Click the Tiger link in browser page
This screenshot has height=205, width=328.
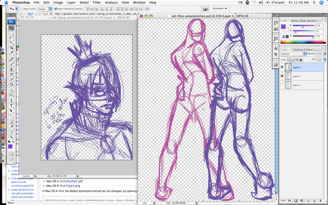click(x=70, y=186)
